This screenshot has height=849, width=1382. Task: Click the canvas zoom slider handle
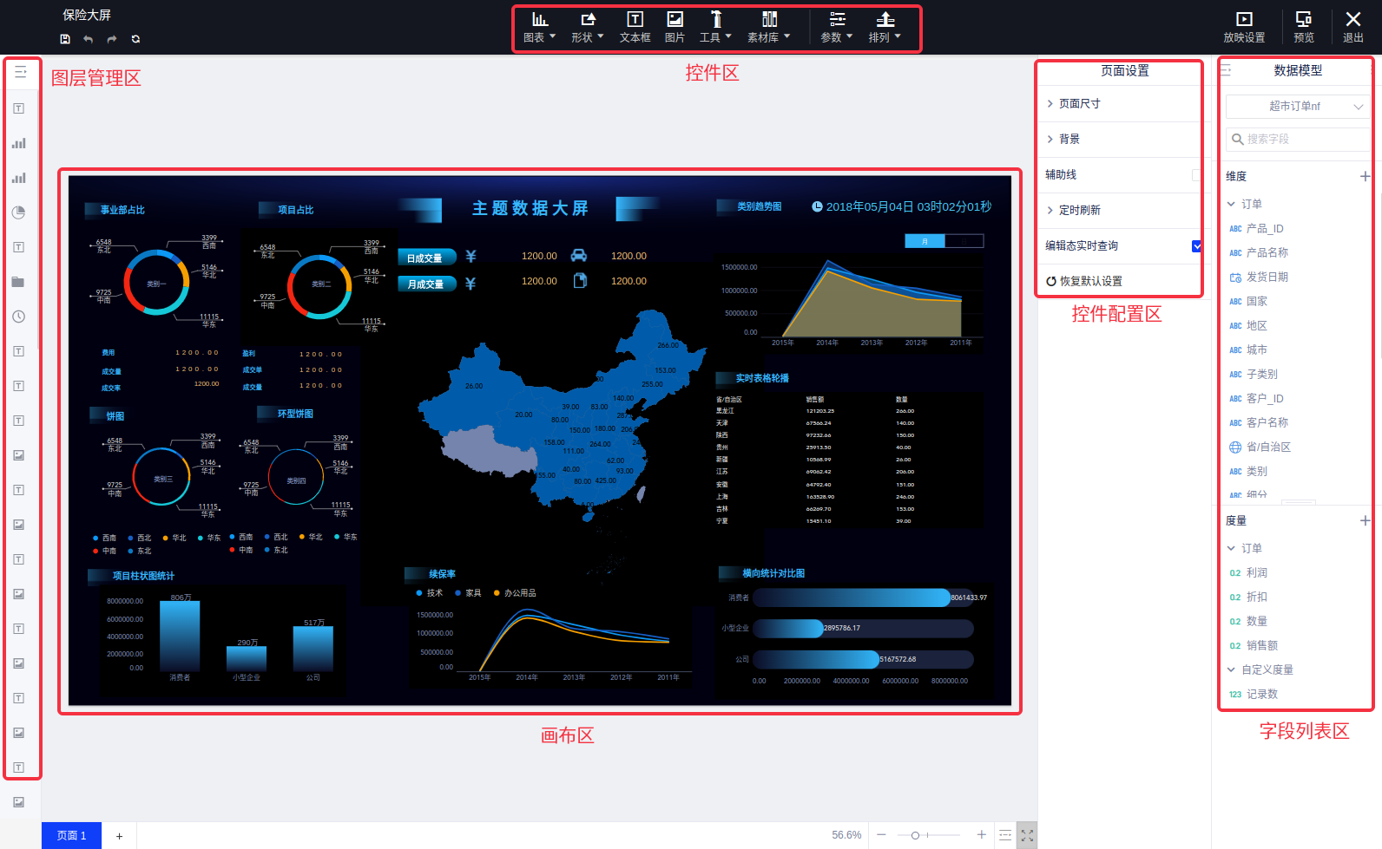click(x=915, y=835)
